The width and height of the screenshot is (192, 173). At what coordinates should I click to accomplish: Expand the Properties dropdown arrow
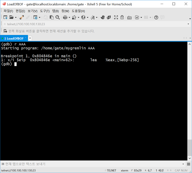40,17
